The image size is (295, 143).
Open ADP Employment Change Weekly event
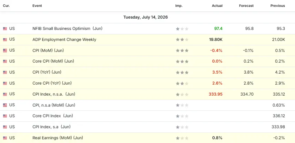[x=64, y=40]
